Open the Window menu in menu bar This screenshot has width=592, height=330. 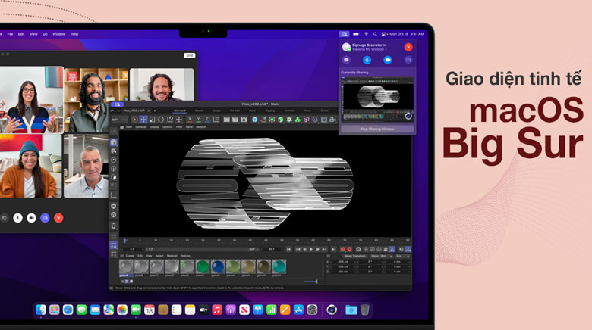point(59,34)
